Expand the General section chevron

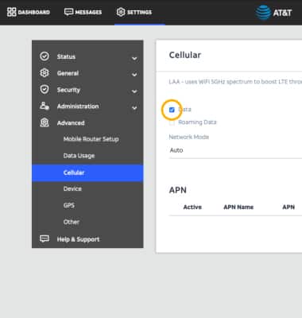(134, 75)
